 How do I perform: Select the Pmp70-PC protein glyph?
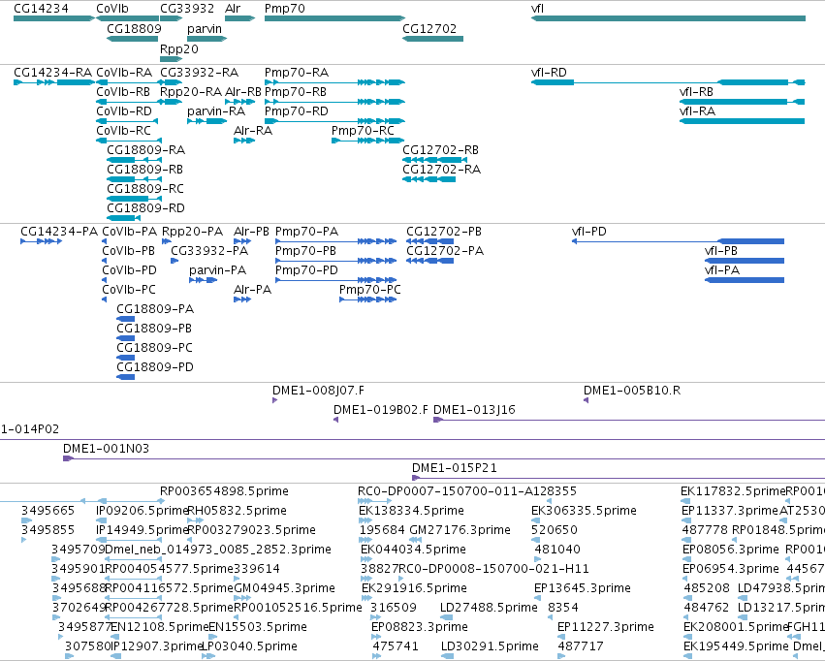click(x=368, y=299)
